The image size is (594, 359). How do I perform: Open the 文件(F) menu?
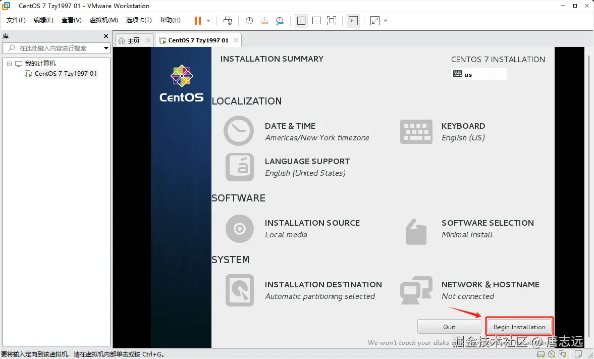pos(16,20)
